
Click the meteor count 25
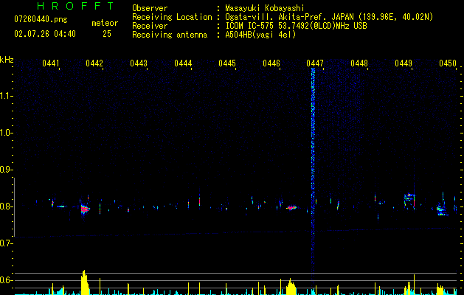[x=107, y=34]
